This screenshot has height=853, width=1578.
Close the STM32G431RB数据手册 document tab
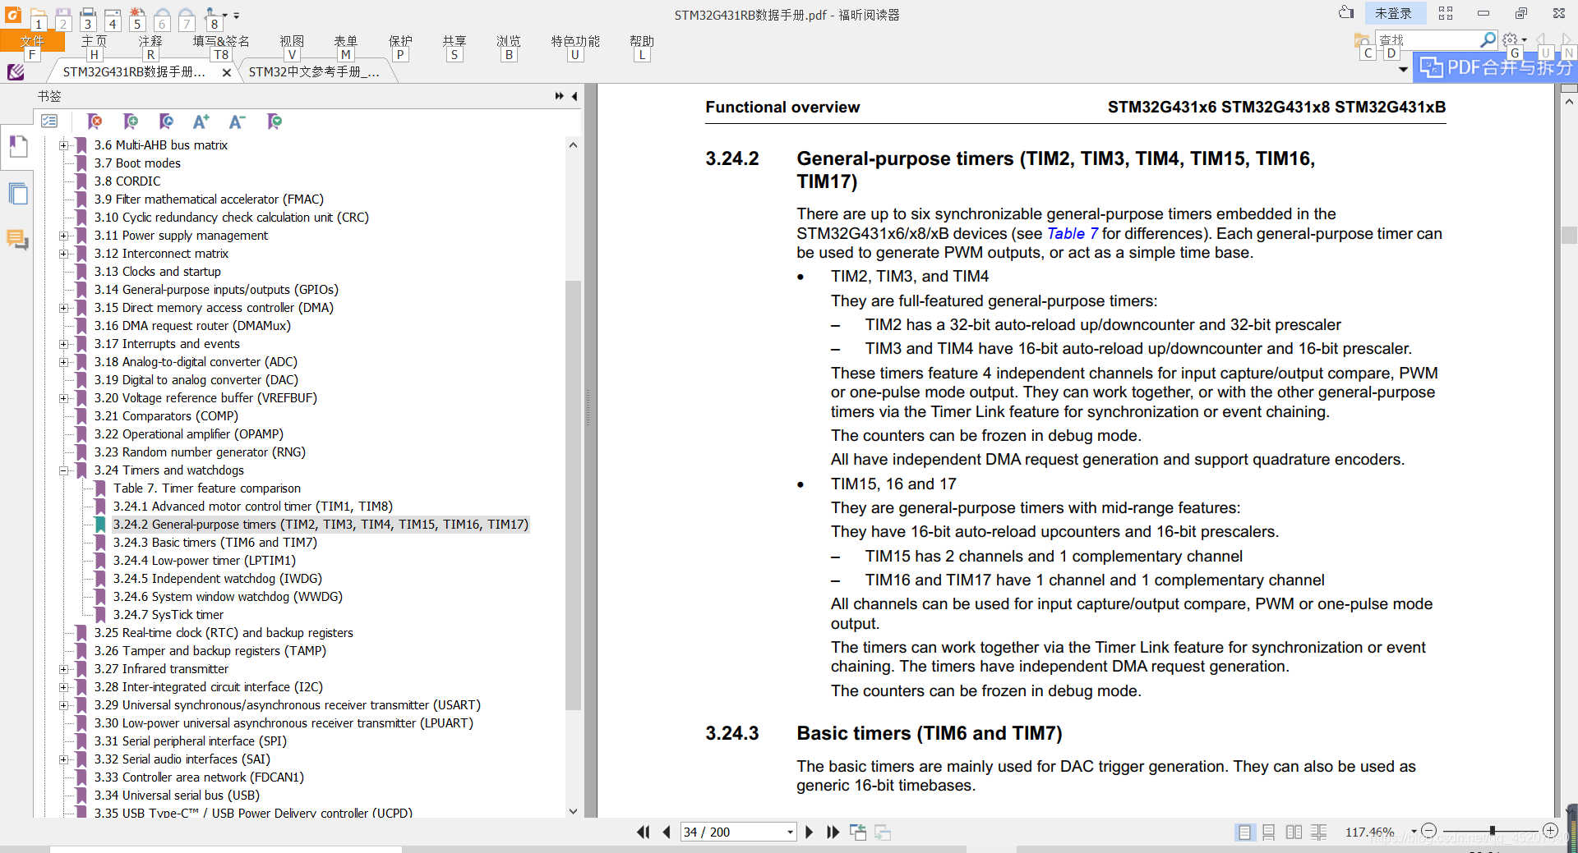click(x=227, y=72)
